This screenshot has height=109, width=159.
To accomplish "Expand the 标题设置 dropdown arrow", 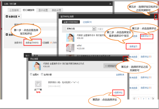I will point(19,16).
